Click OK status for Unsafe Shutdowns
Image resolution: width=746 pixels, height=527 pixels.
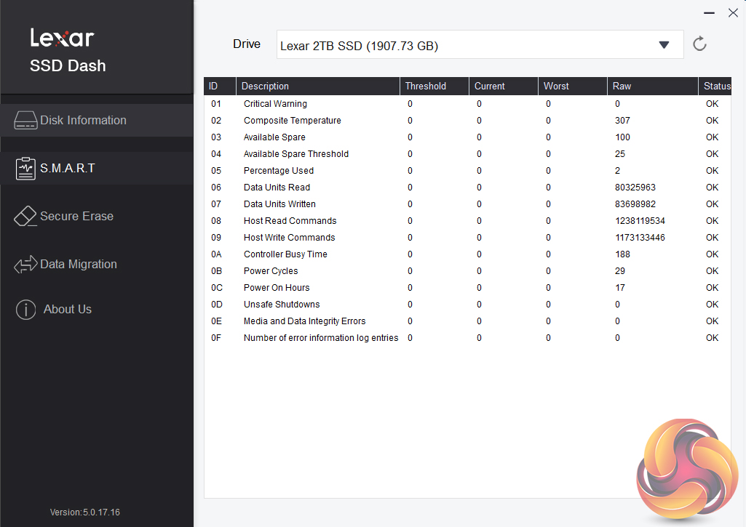(713, 304)
